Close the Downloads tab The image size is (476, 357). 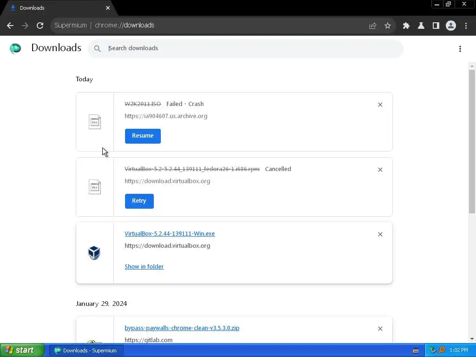click(108, 8)
